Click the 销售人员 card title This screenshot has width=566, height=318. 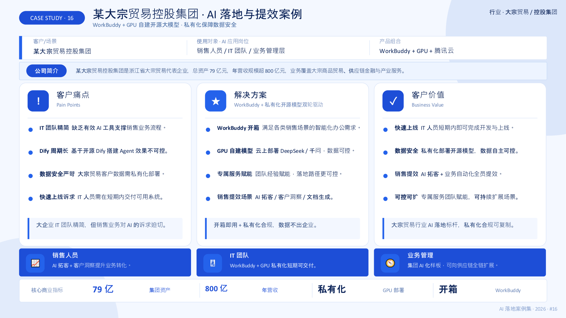65,255
